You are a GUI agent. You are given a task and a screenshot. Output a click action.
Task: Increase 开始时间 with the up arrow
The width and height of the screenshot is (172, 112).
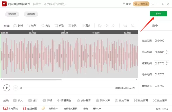click(167, 51)
